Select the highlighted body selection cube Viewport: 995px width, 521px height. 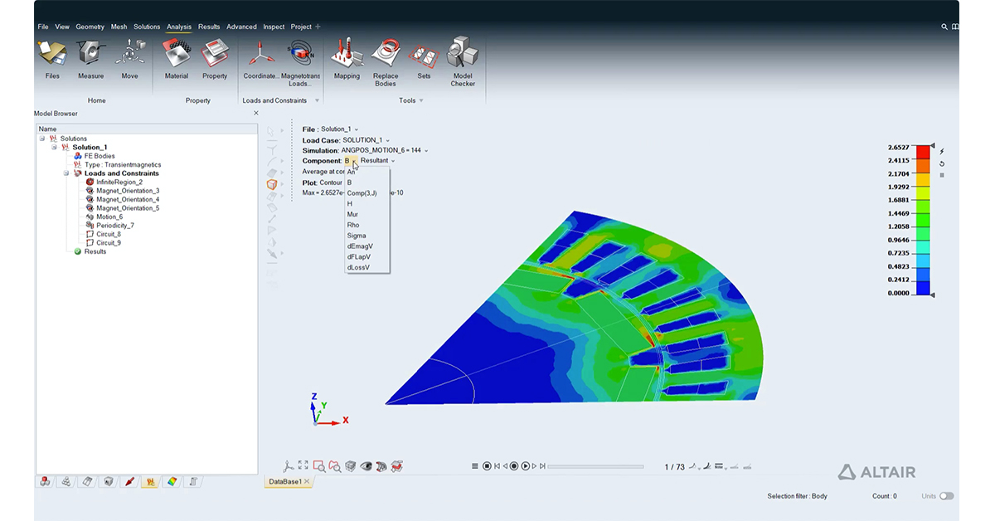coord(272,184)
